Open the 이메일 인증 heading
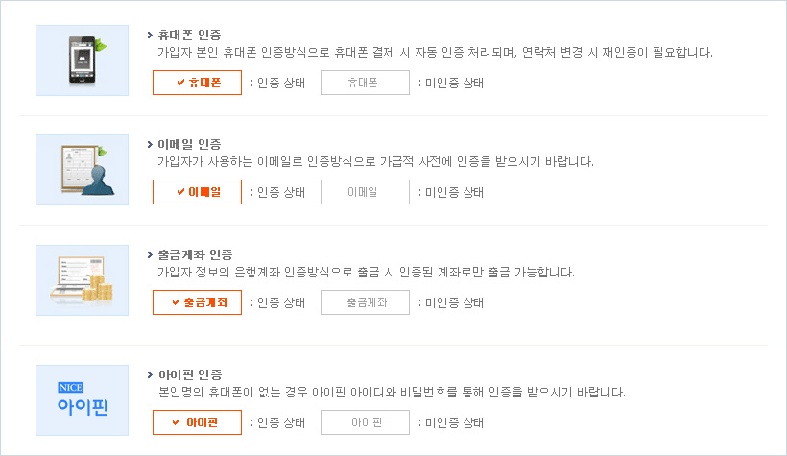This screenshot has height=456, width=787. pos(189,145)
